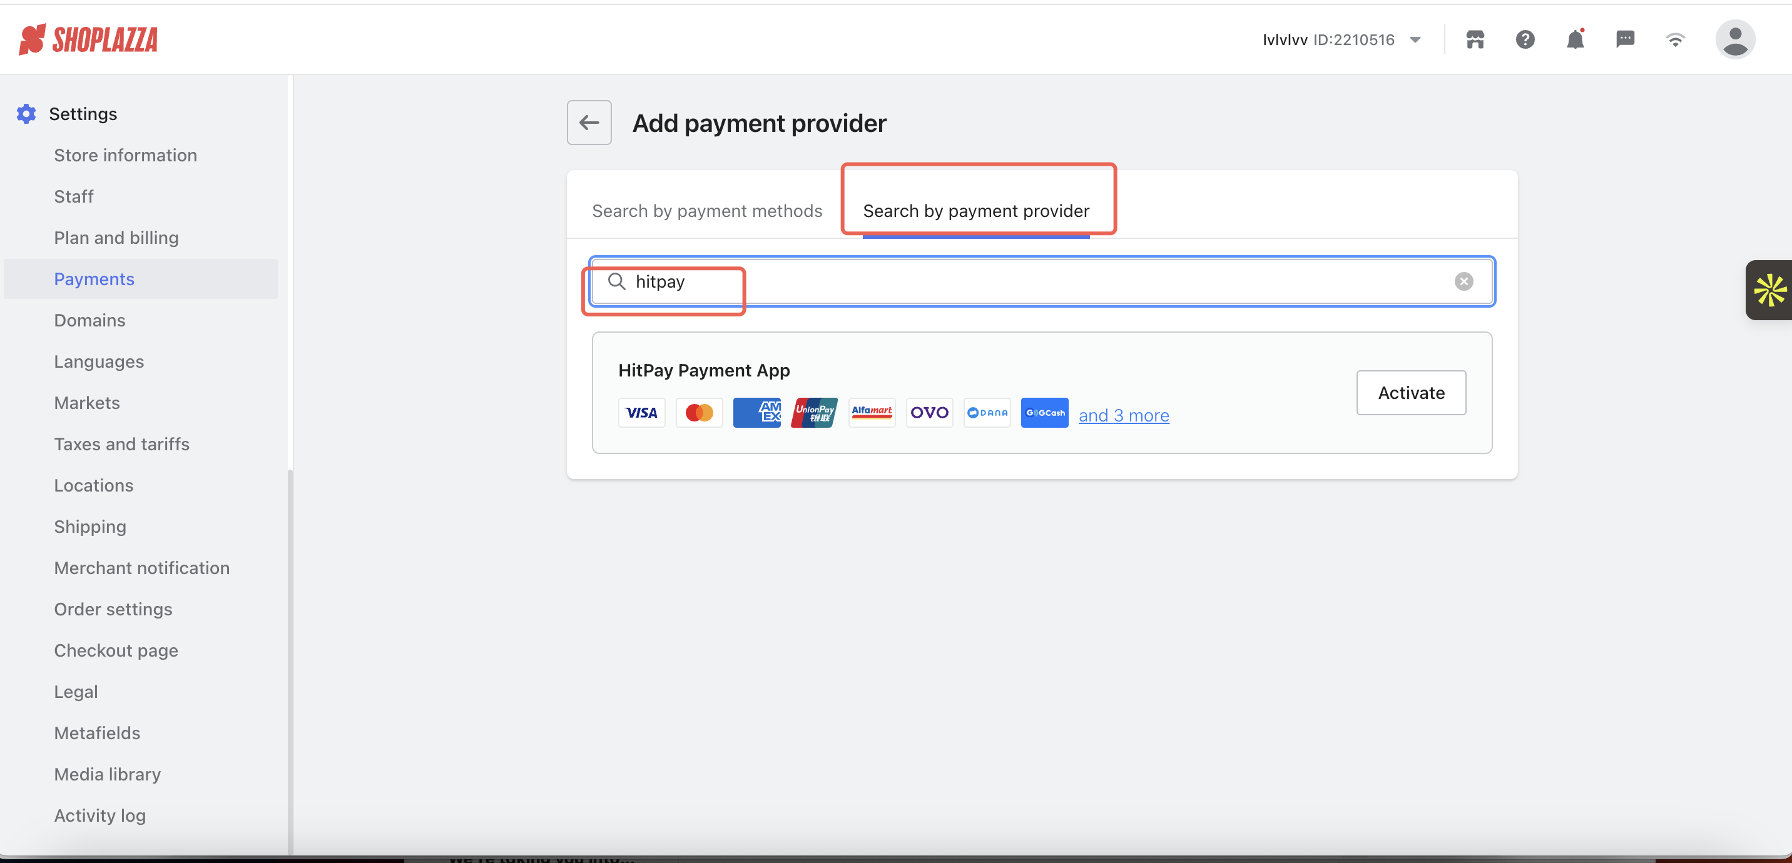Click the storefront icon in header
1792x863 pixels.
click(x=1475, y=39)
